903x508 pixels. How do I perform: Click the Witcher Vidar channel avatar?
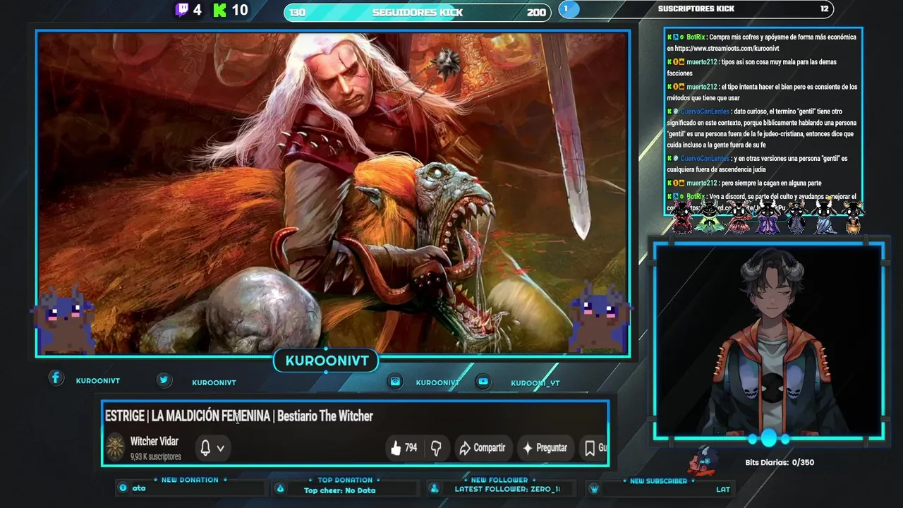(x=115, y=447)
